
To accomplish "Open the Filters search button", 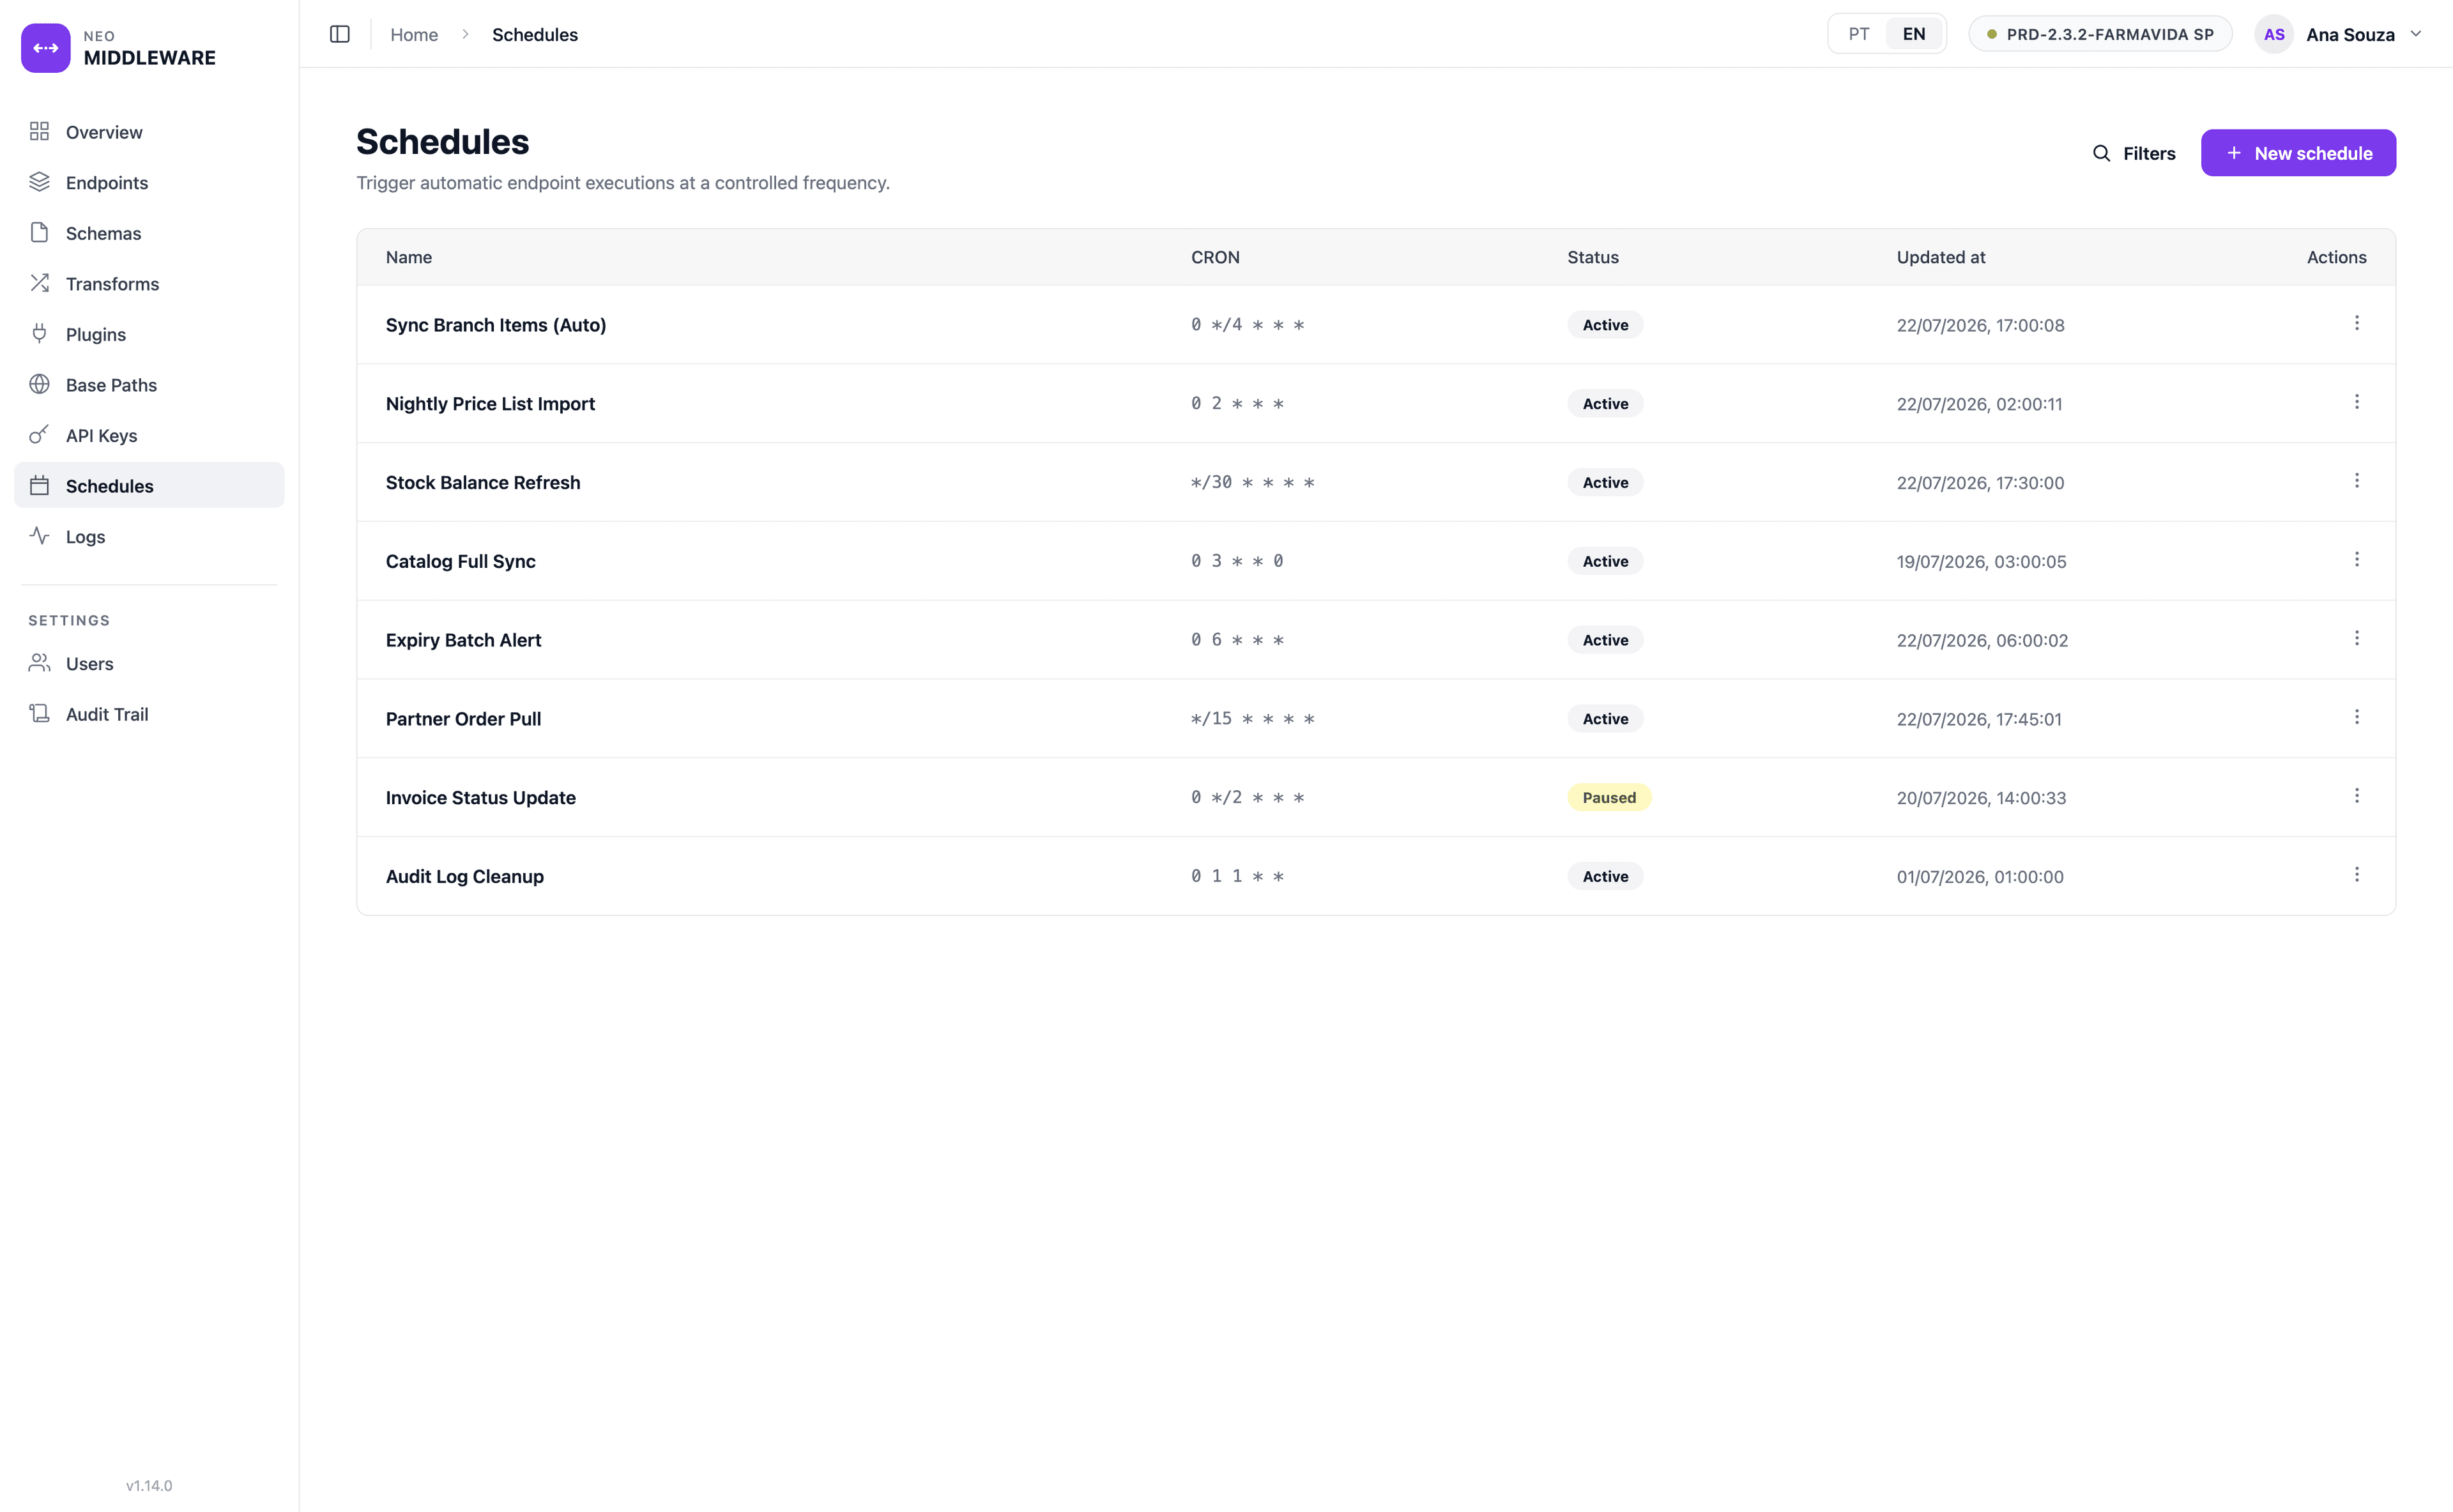I will tap(2134, 153).
